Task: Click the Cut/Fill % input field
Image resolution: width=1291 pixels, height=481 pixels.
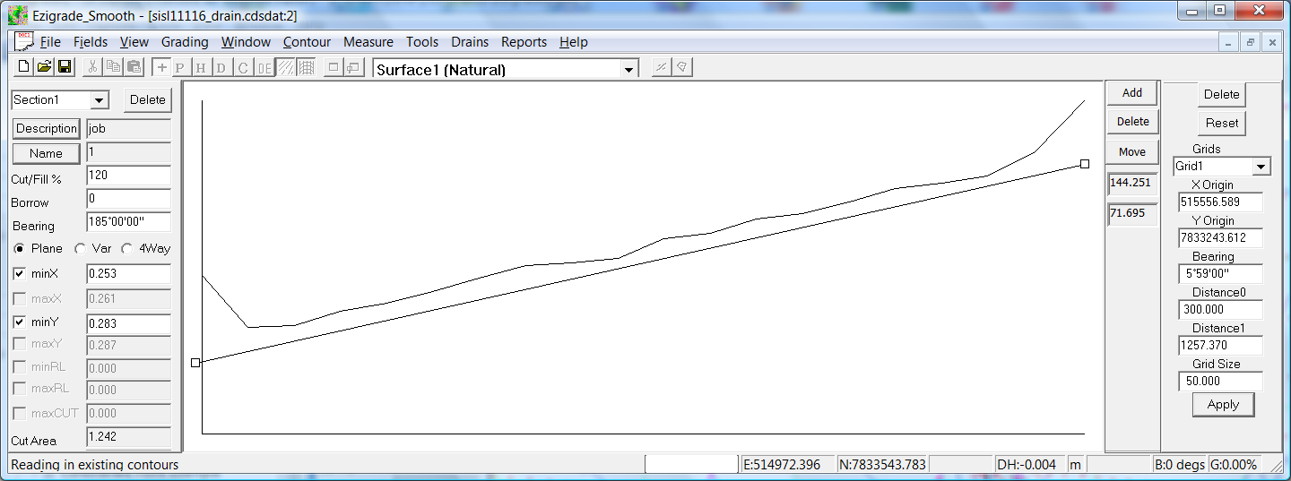Action: tap(128, 176)
